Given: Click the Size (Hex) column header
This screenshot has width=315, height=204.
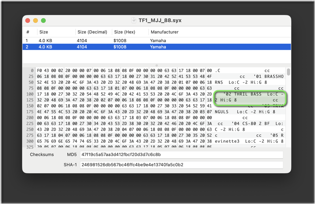Looking at the screenshot, I should tap(124, 32).
